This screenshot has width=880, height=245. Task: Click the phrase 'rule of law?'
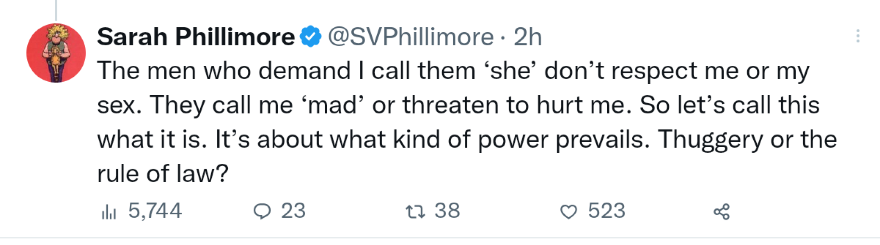click(163, 174)
